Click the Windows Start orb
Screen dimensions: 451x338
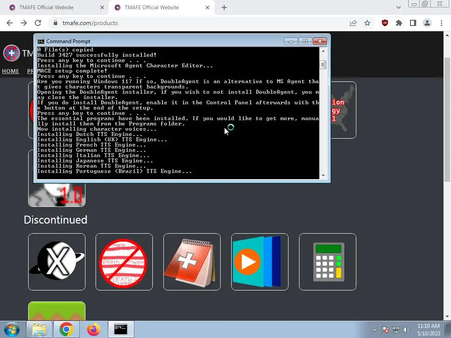click(11, 329)
